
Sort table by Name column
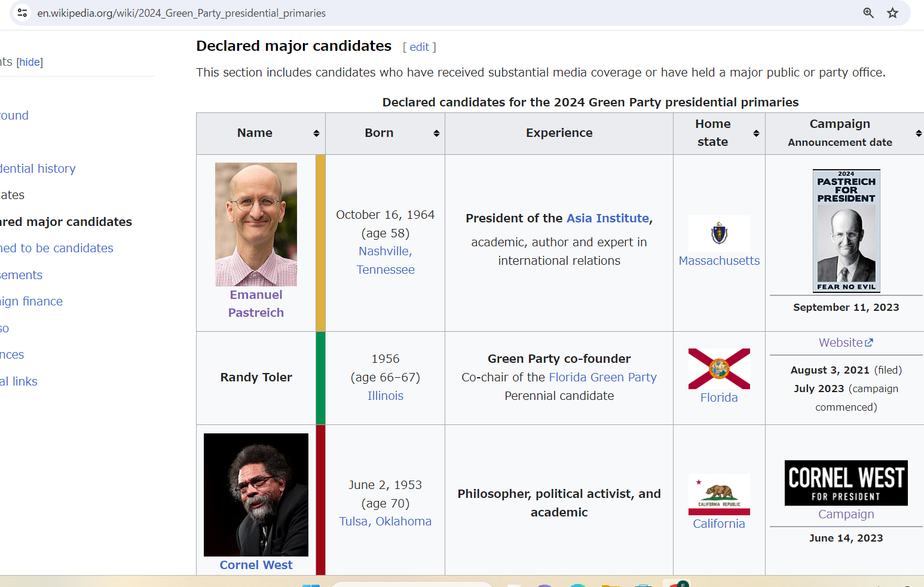pos(316,133)
